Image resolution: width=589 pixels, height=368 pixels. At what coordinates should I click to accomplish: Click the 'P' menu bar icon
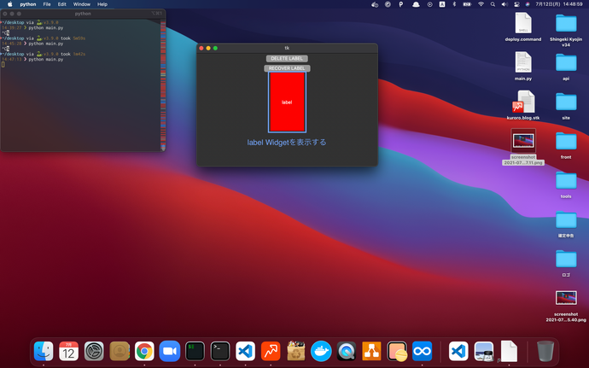401,4
